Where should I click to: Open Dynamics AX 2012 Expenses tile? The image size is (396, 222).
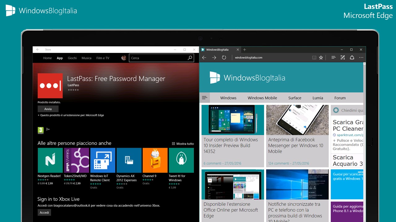tap(129, 160)
